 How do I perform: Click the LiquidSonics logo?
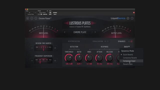coord(118,18)
